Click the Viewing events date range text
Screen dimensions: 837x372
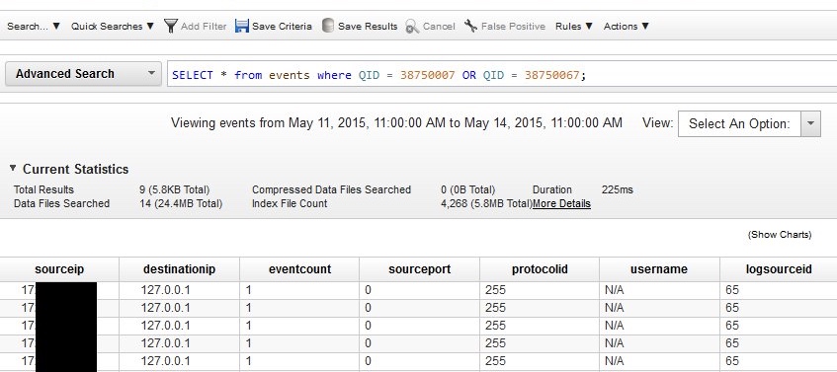click(x=396, y=123)
